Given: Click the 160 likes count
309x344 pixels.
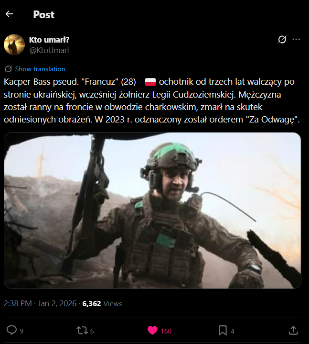Looking at the screenshot, I should coord(166,331).
